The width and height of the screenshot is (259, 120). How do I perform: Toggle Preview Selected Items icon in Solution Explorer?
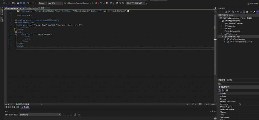click(257, 12)
